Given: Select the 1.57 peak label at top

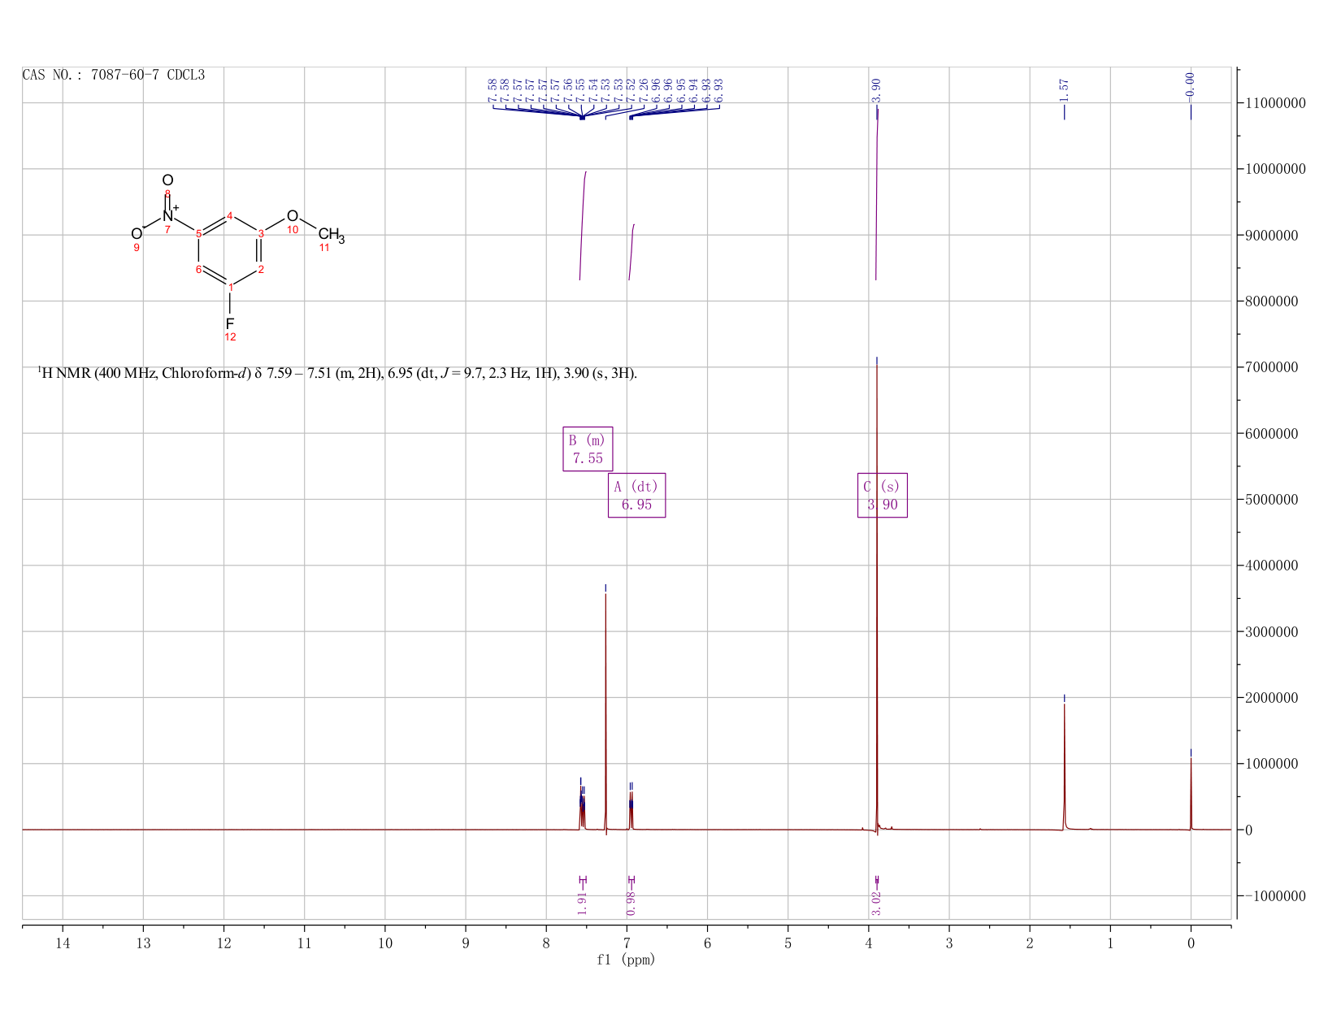Looking at the screenshot, I should (x=1064, y=89).
